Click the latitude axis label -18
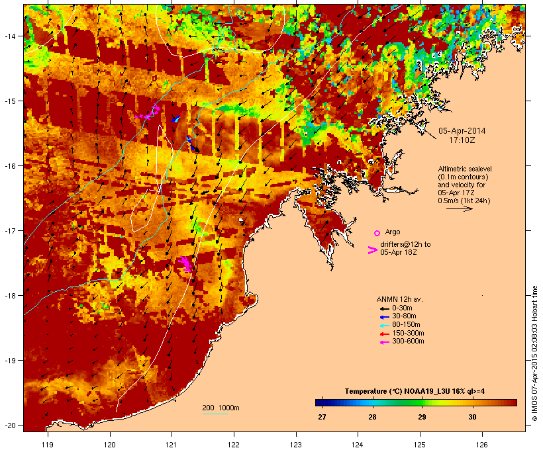The height and width of the screenshot is (450, 543). point(9,296)
